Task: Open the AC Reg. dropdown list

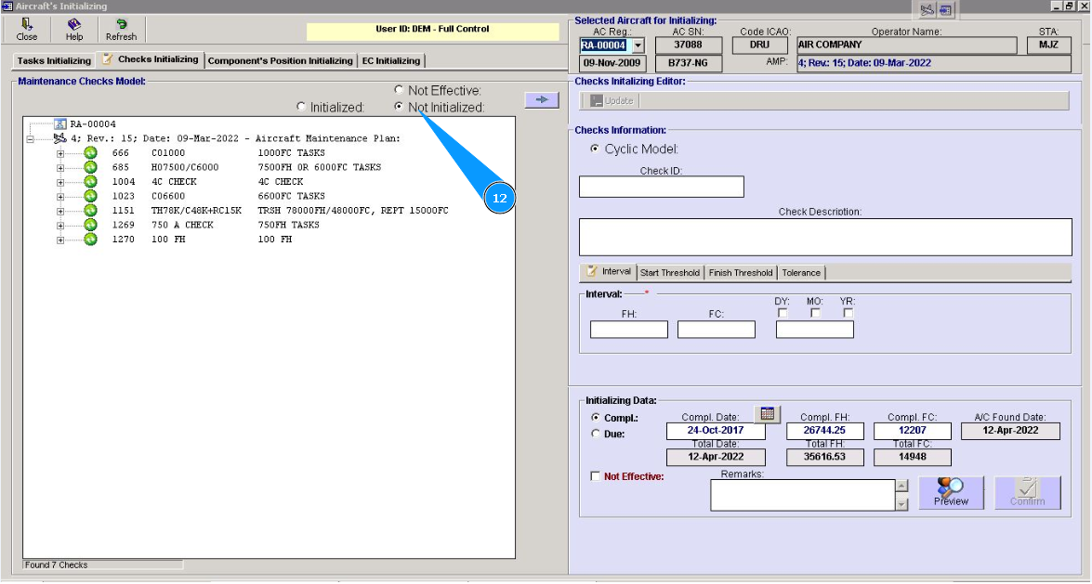Action: [x=638, y=45]
